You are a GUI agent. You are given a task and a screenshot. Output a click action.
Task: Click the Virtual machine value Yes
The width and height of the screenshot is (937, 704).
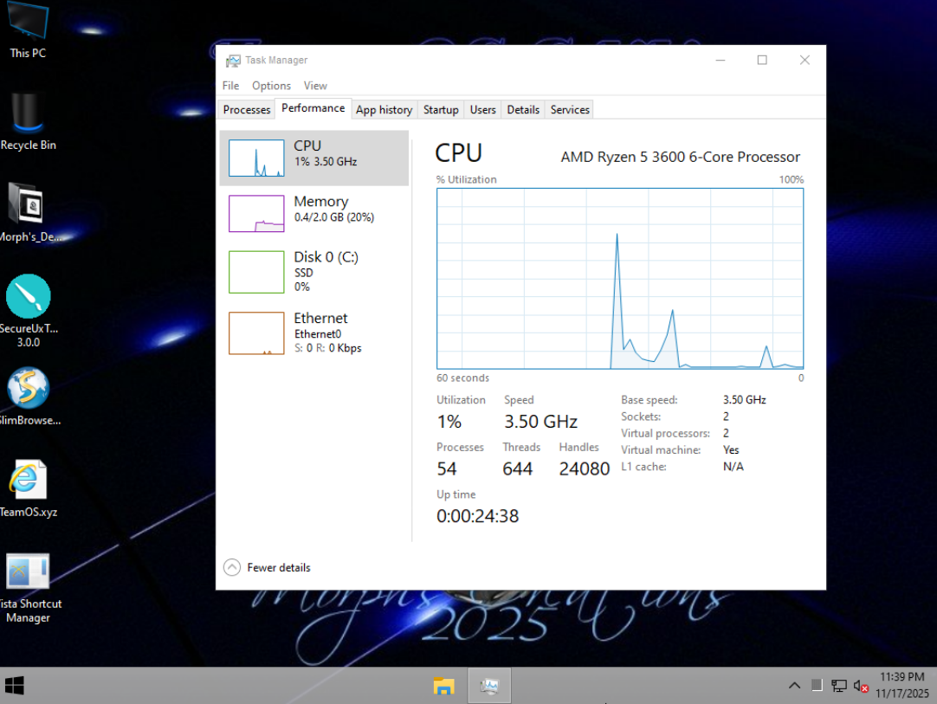[x=731, y=450]
